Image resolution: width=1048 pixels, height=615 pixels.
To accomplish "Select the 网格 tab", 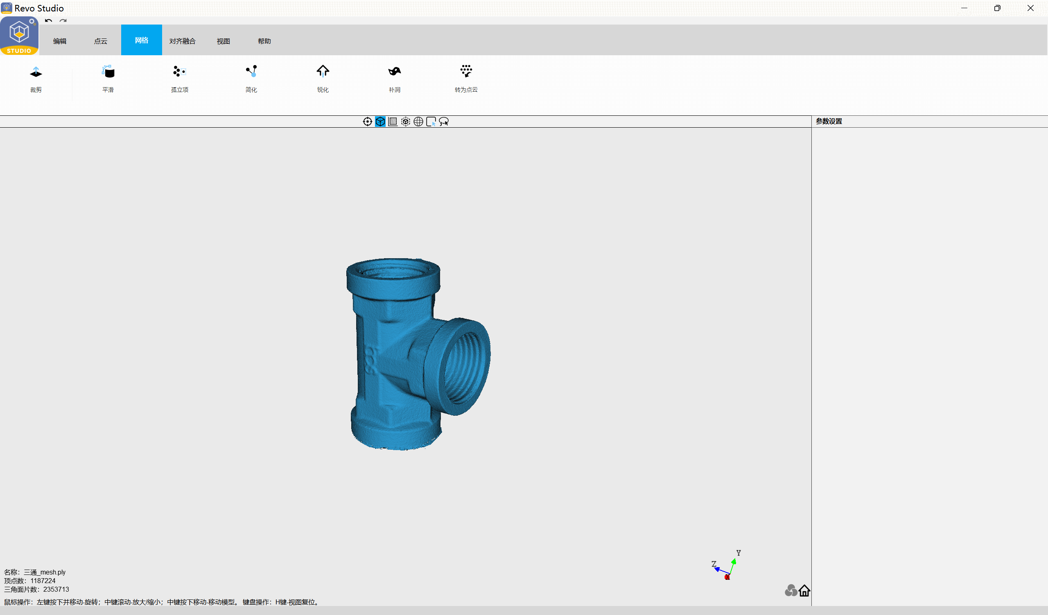I will pyautogui.click(x=141, y=40).
